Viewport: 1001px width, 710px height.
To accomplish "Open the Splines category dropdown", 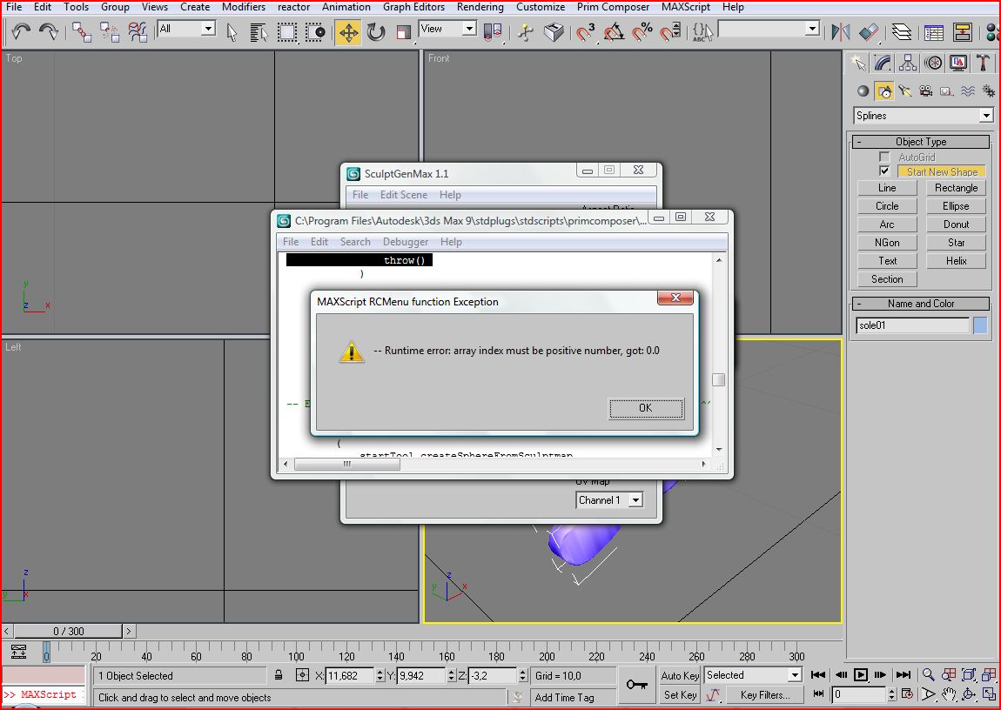I will pos(986,116).
